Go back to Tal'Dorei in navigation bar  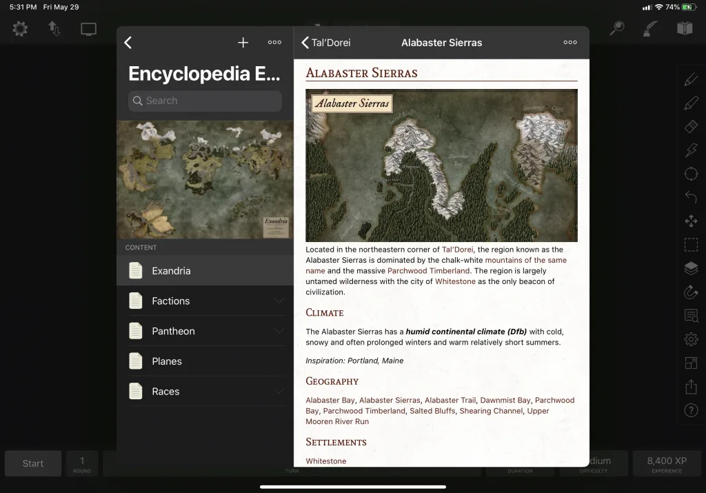click(x=326, y=43)
